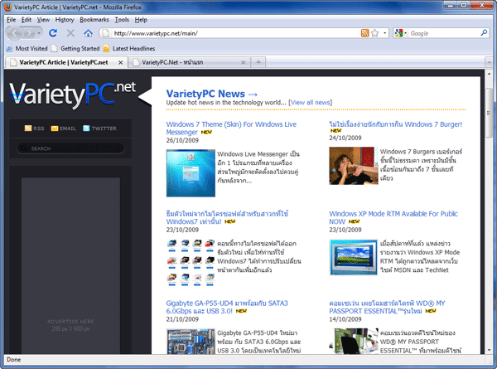
Task: Open a new tab with plus button
Action: pyautogui.click(x=258, y=62)
